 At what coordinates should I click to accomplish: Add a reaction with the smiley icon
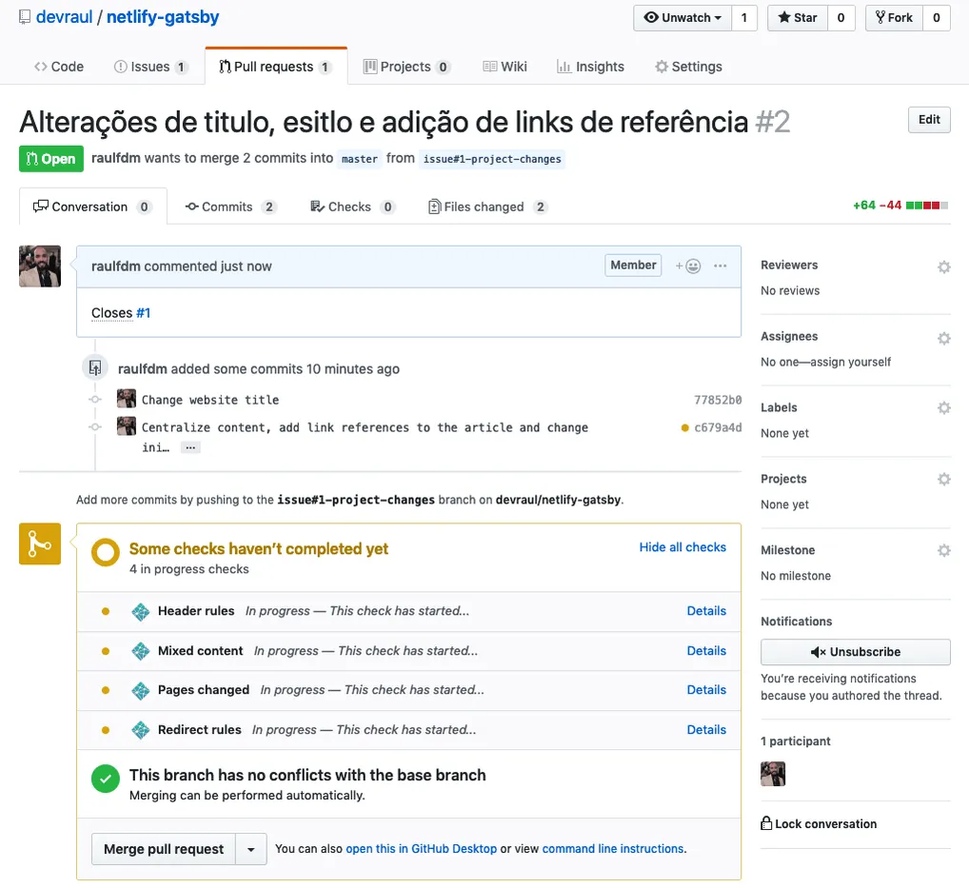pos(688,266)
